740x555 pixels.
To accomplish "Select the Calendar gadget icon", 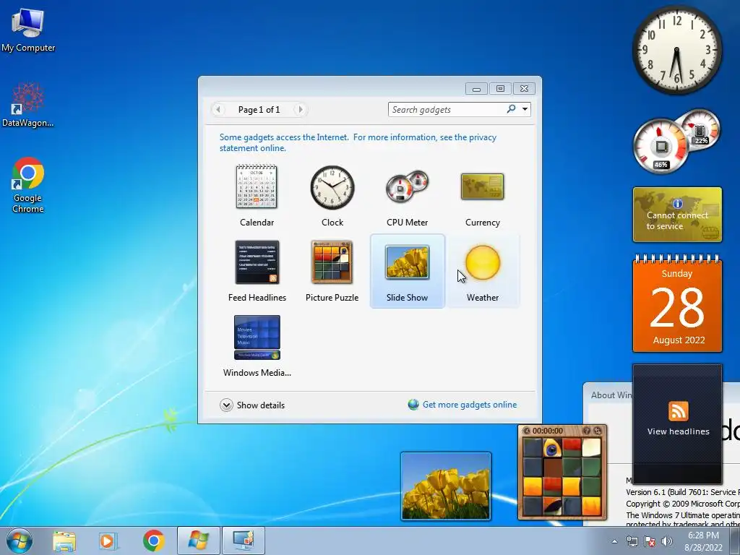I will pos(257,187).
